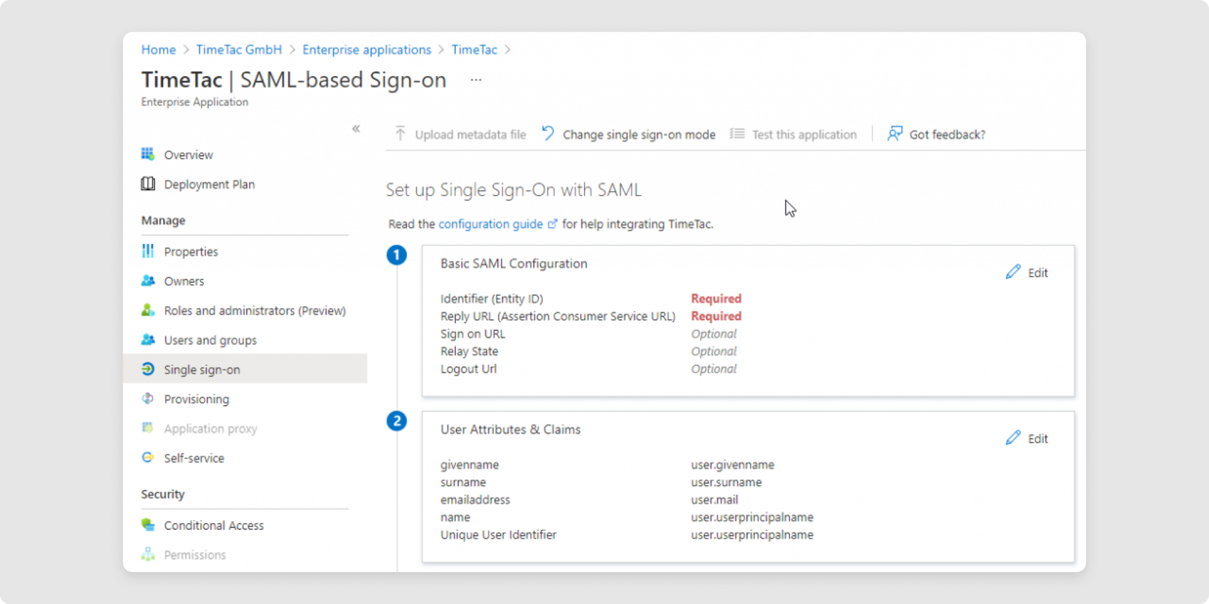The height and width of the screenshot is (604, 1209).
Task: Open the ellipsis more options menu
Action: point(476,80)
